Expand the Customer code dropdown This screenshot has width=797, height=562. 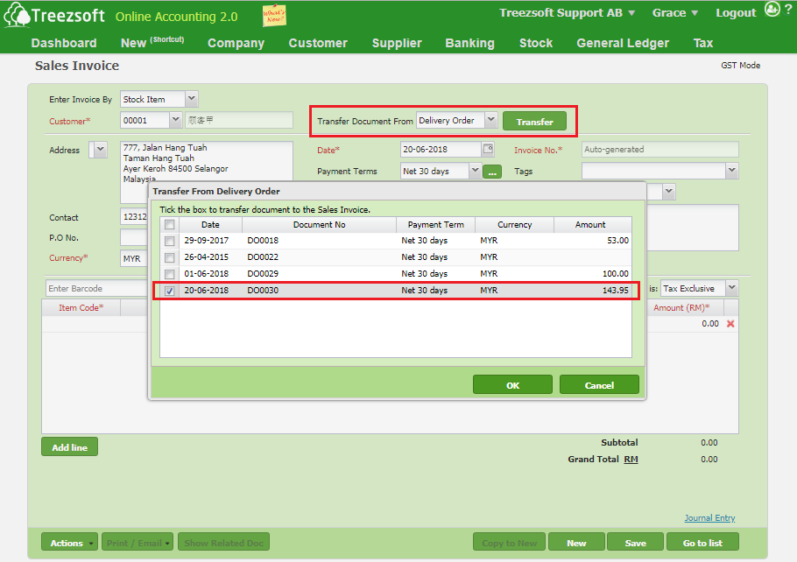175,120
